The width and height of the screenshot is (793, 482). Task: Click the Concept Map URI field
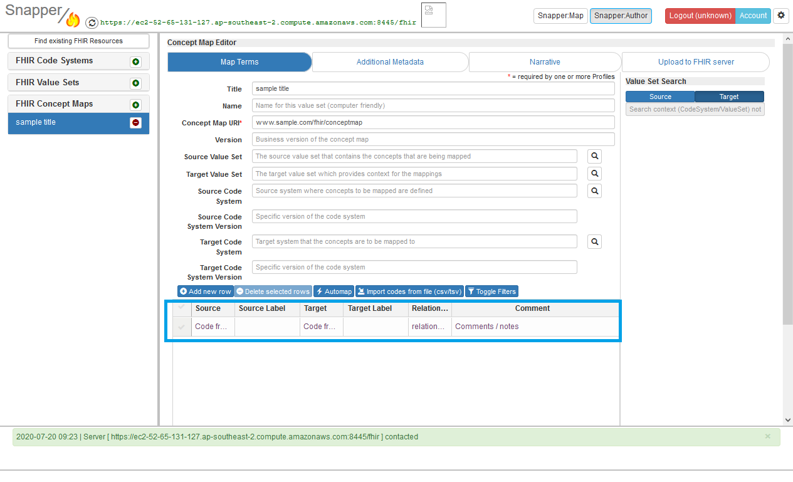pyautogui.click(x=433, y=122)
